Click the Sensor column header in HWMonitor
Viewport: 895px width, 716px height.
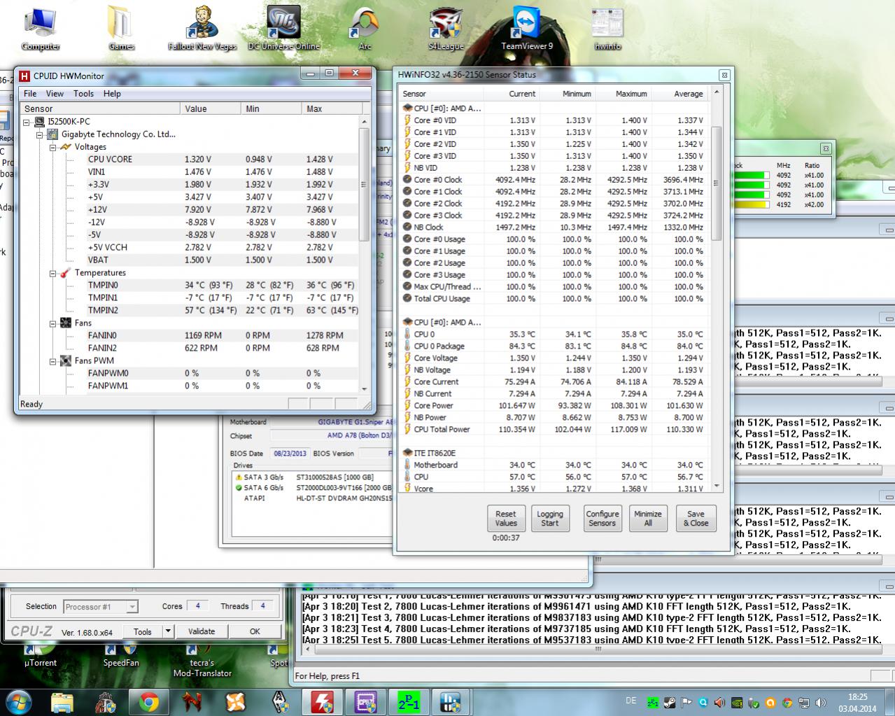pyautogui.click(x=100, y=108)
